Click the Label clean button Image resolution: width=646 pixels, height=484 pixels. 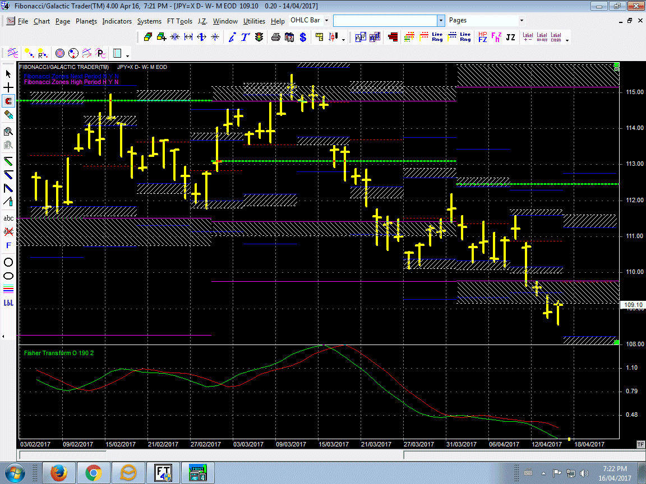click(556, 38)
